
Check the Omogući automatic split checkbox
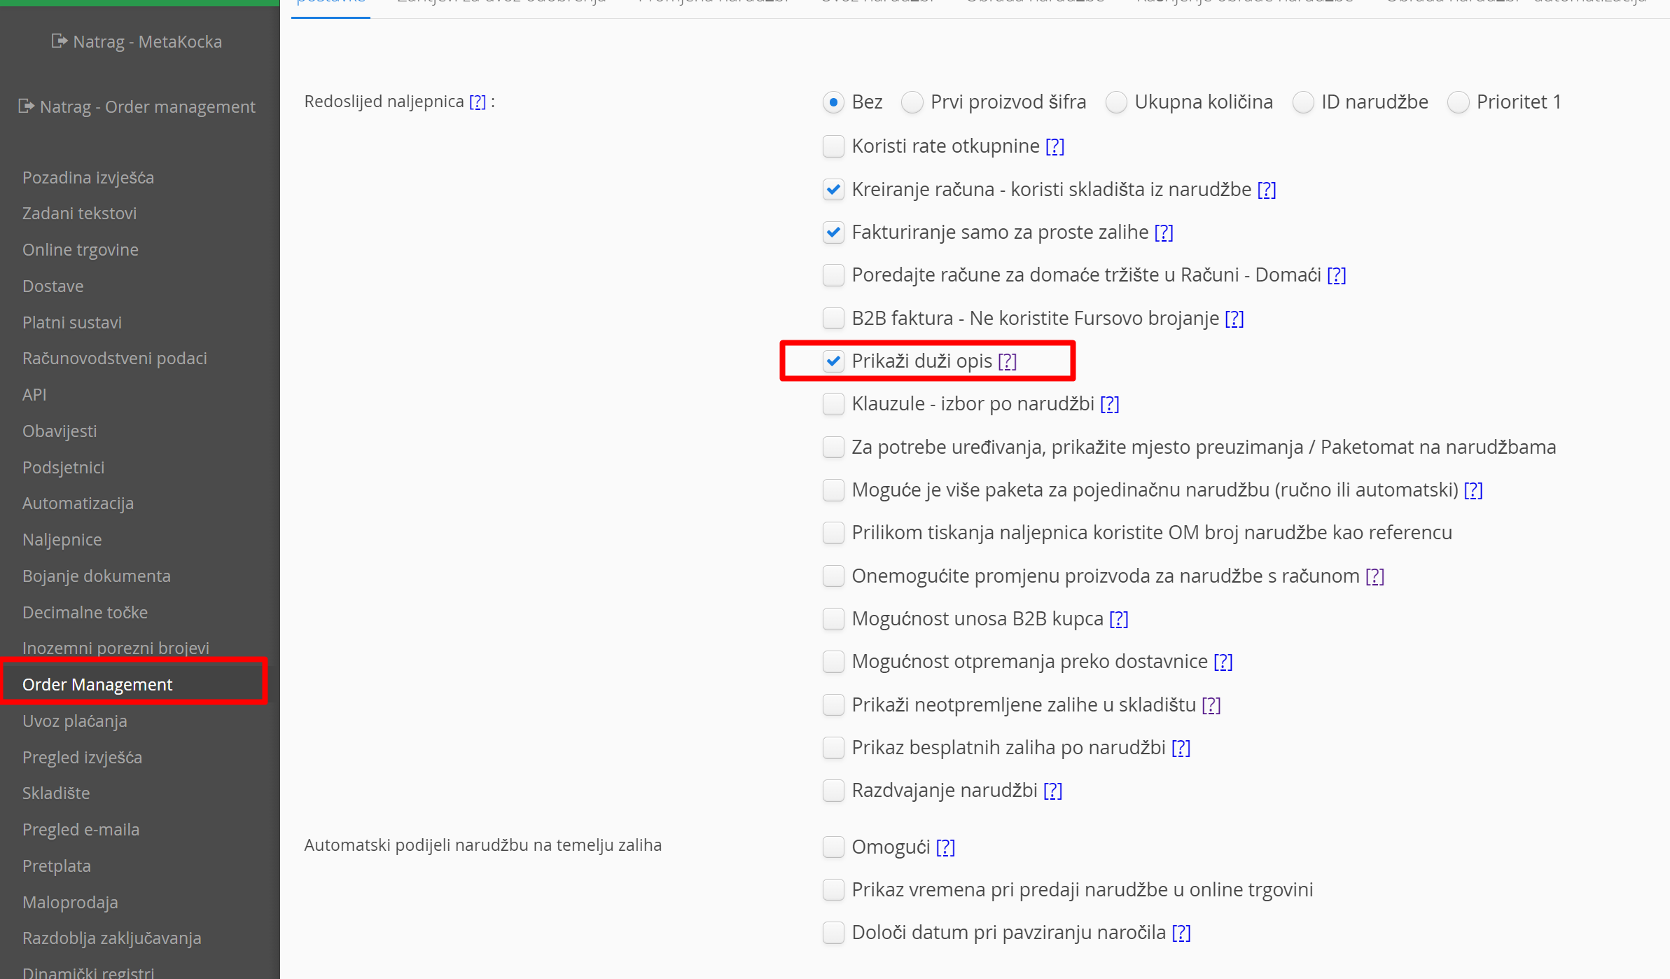click(x=833, y=847)
